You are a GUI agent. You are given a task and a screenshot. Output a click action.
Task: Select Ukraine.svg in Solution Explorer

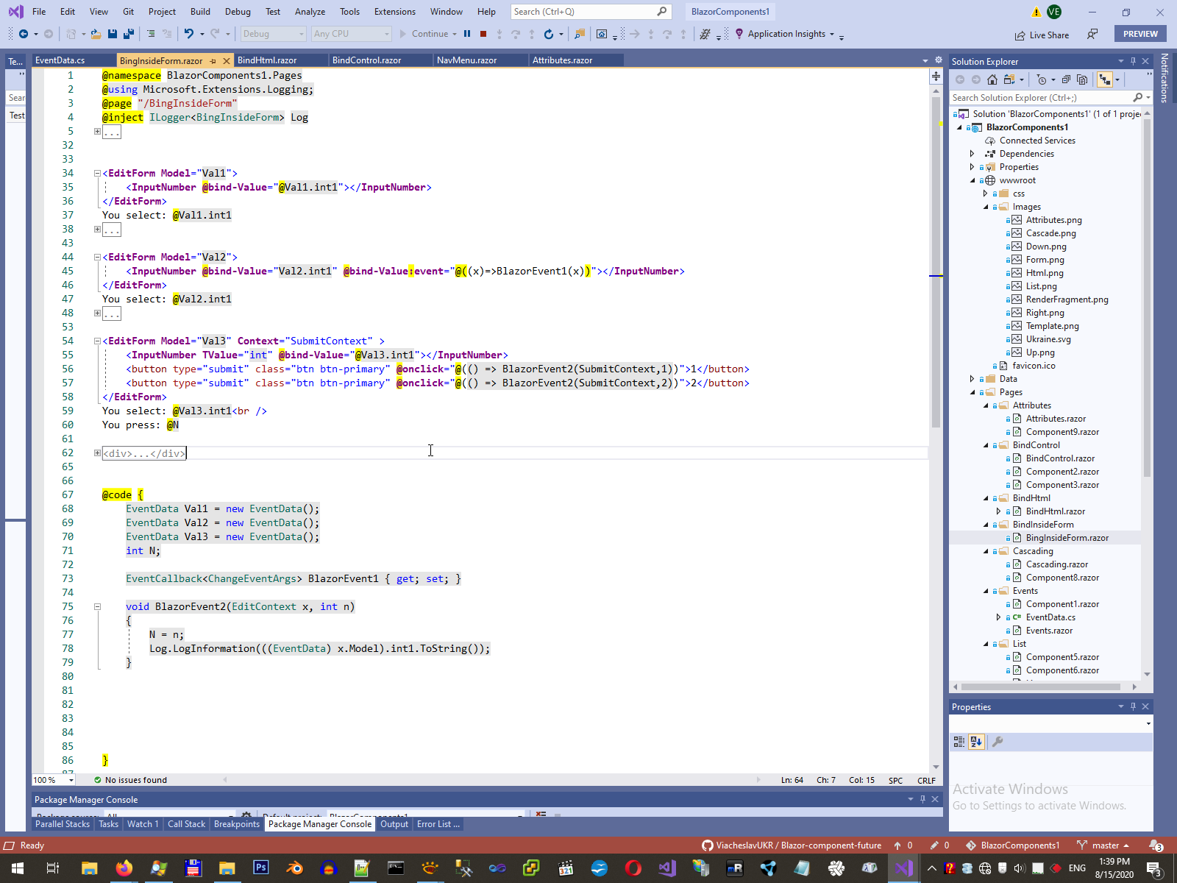1048,339
